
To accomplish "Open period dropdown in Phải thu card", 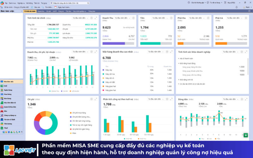I will pyautogui.click(x=197, y=18).
